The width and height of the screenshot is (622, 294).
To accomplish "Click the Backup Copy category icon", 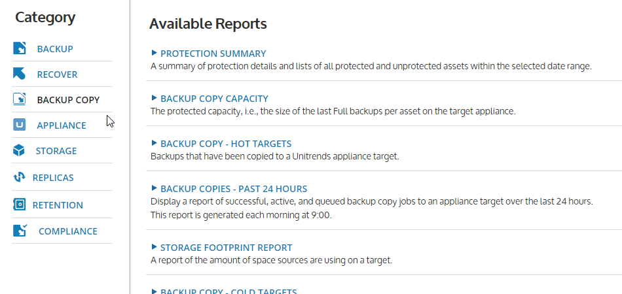I will [20, 99].
